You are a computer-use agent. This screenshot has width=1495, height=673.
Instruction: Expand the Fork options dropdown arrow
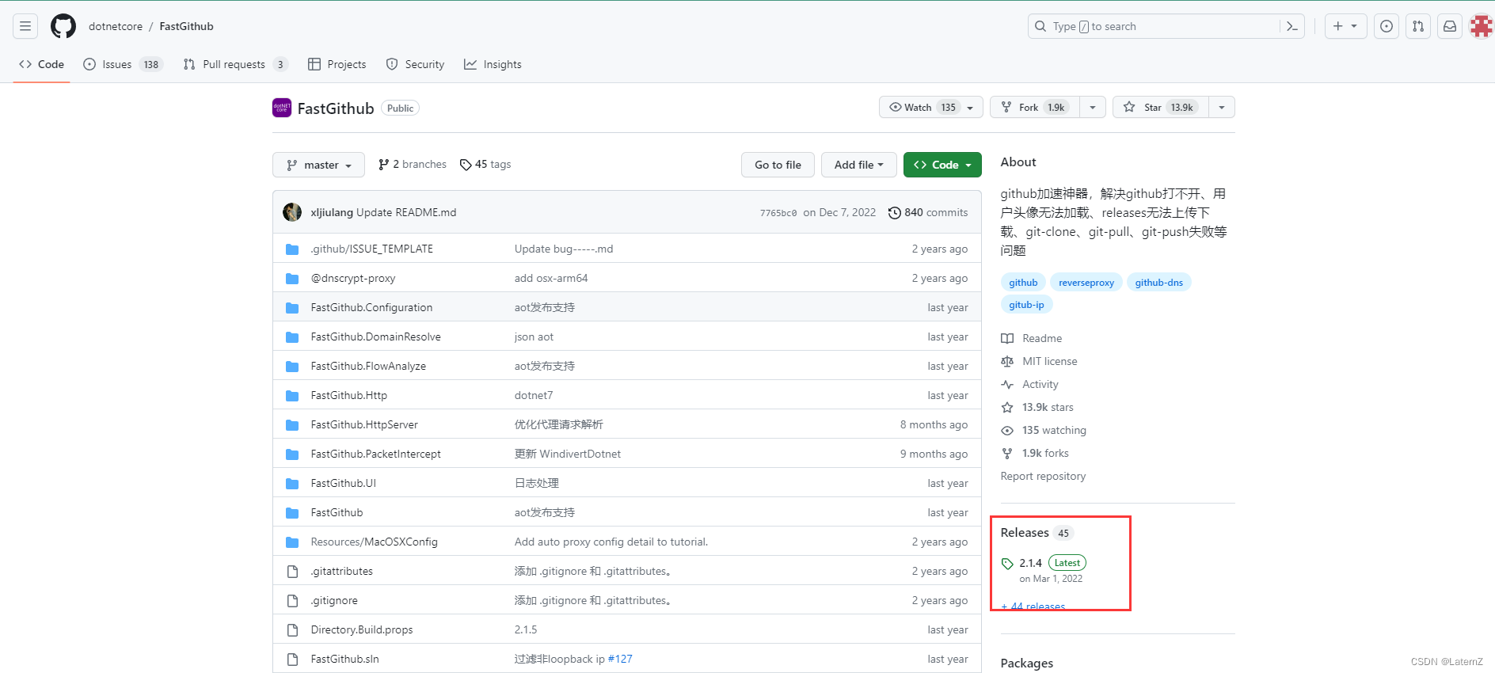(1093, 107)
